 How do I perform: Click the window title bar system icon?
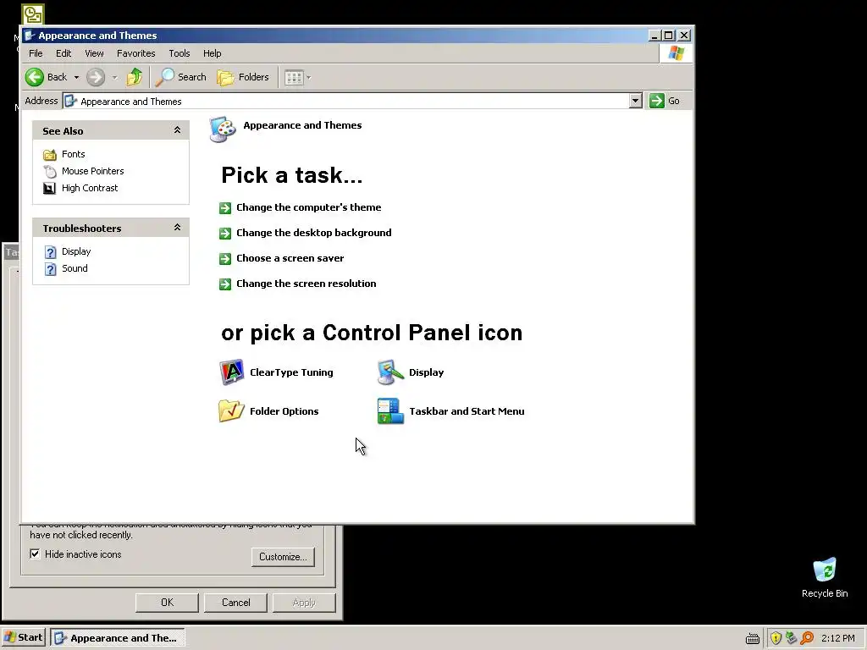pos(30,36)
